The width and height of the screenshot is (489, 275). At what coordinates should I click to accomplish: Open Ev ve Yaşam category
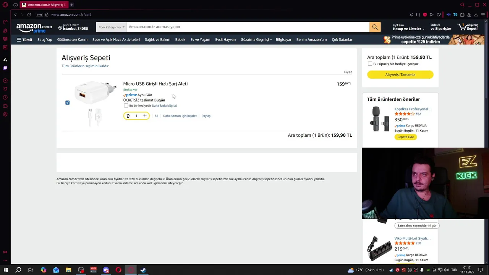tap(200, 40)
